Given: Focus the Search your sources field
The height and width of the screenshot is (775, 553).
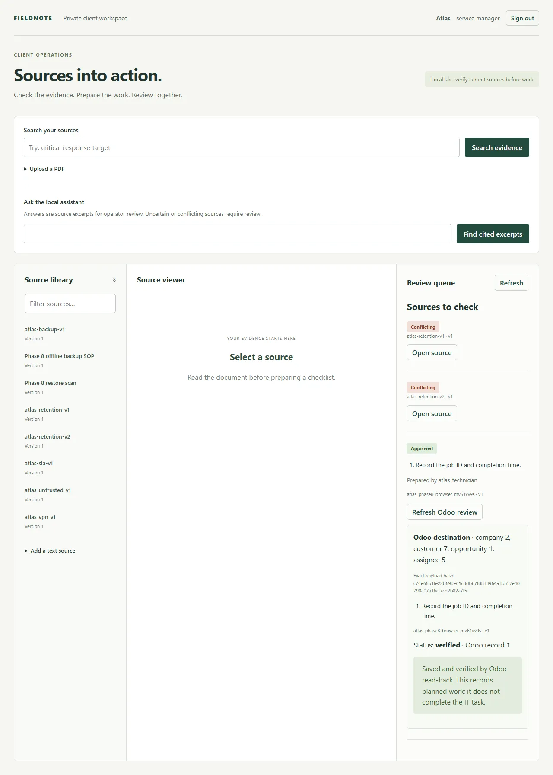Looking at the screenshot, I should pyautogui.click(x=242, y=147).
